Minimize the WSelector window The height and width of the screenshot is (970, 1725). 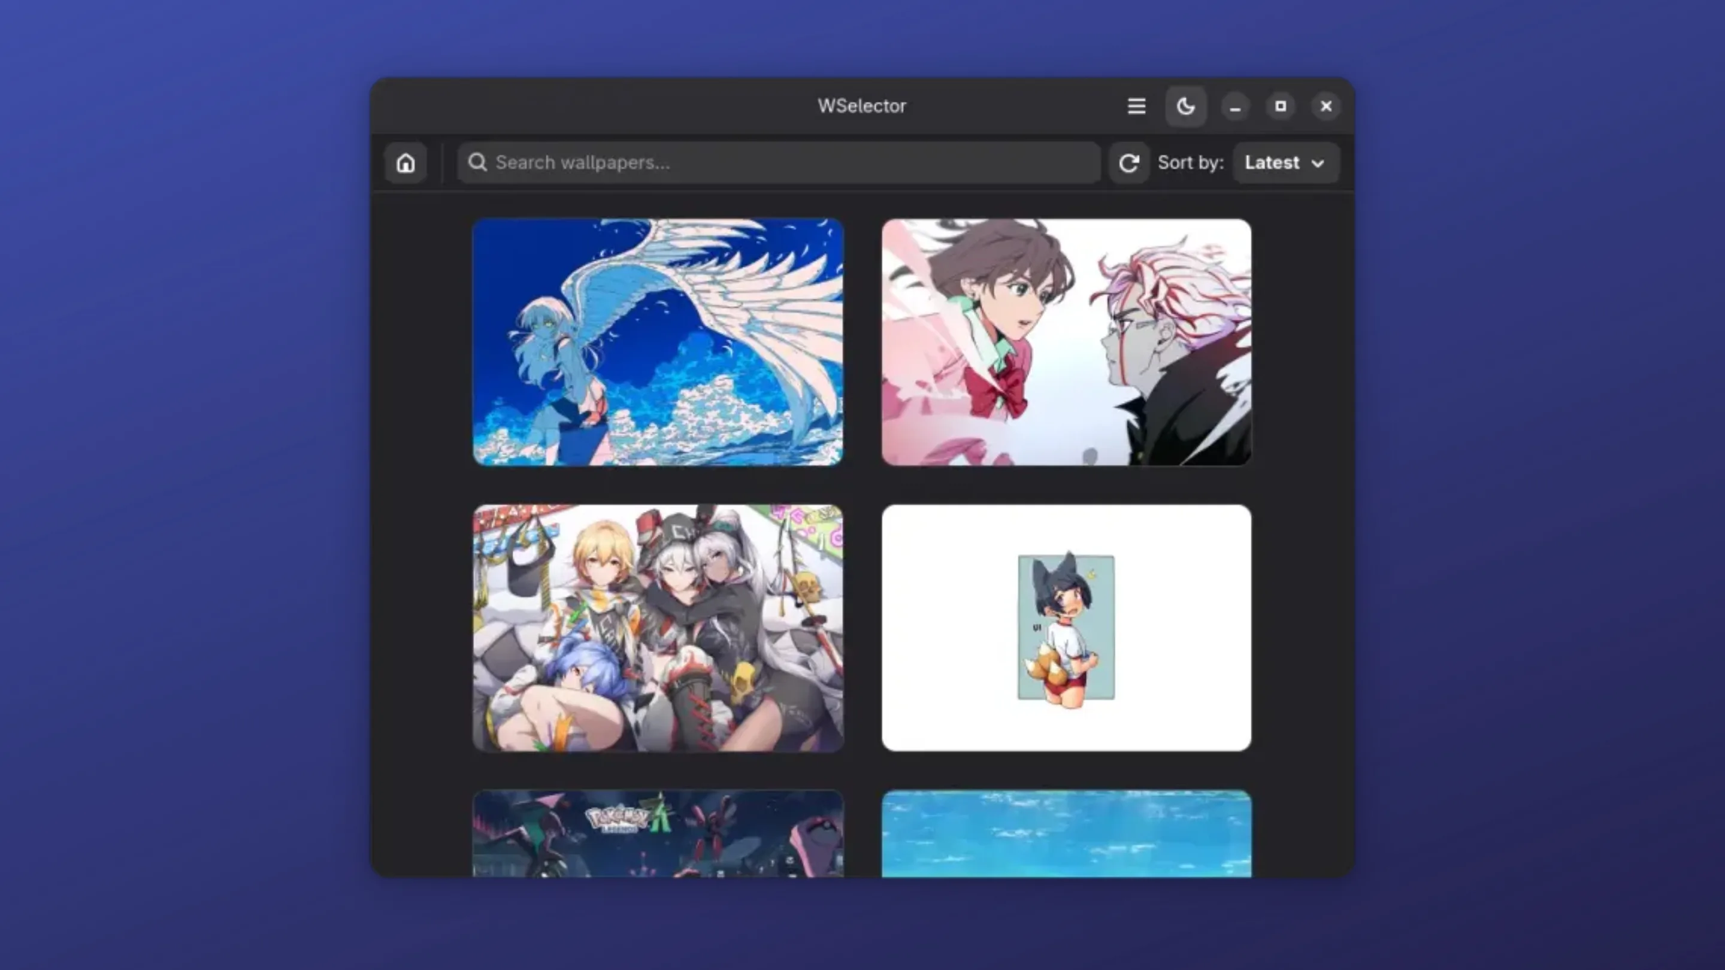click(1235, 107)
